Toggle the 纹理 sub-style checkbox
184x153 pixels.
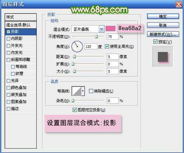tap(13, 74)
